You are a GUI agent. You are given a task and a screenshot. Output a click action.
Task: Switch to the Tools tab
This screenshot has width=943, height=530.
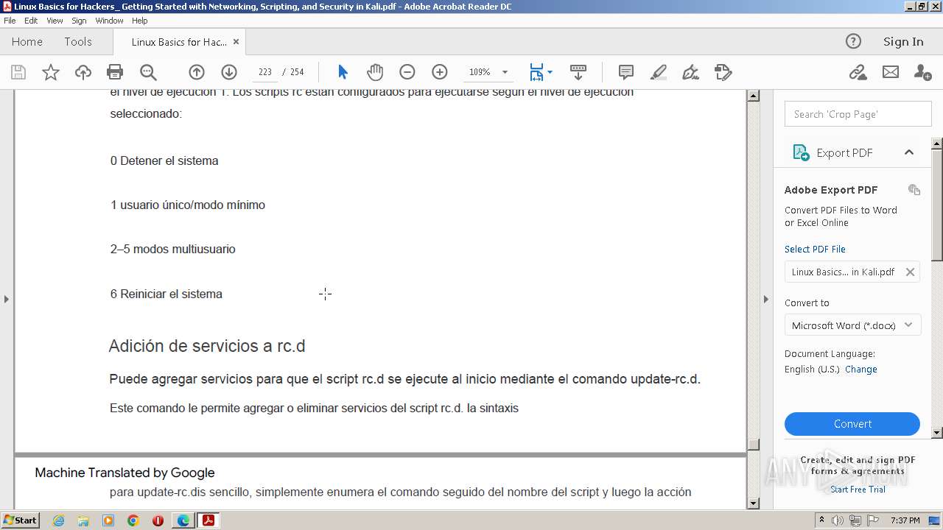pyautogui.click(x=78, y=42)
